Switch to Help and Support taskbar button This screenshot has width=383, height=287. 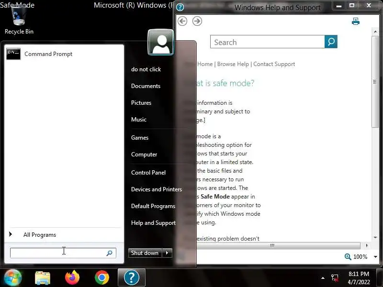pyautogui.click(x=132, y=277)
